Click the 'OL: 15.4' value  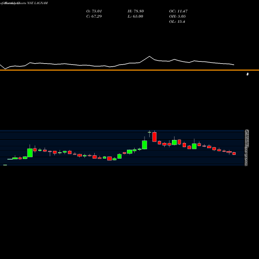pyautogui.click(x=177, y=22)
